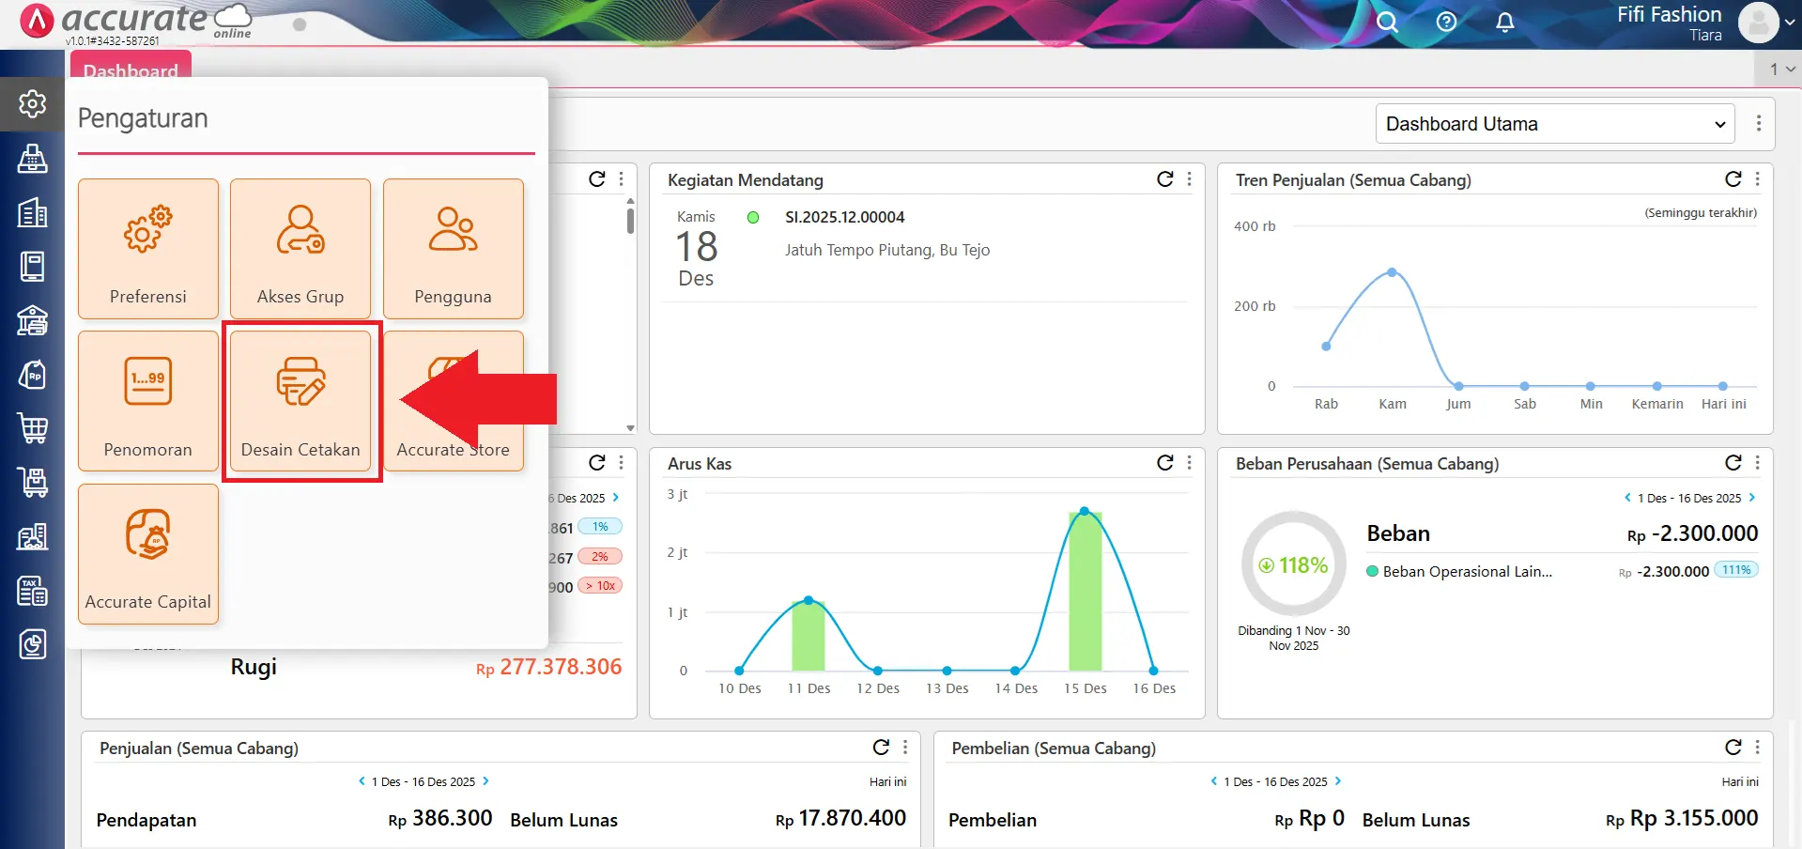The width and height of the screenshot is (1802, 849).
Task: Switch to the Dashboard tab
Action: pyautogui.click(x=131, y=70)
